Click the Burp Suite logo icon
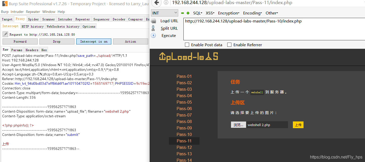This screenshot has width=365, height=162. tap(4, 4)
